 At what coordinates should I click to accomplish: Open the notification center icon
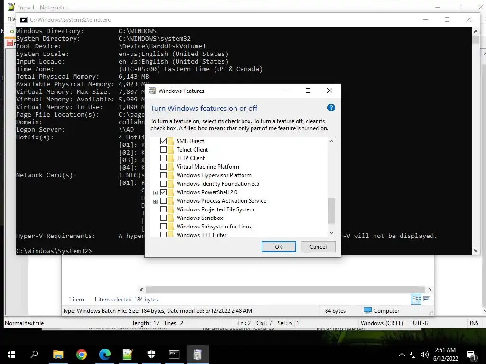pos(471,355)
